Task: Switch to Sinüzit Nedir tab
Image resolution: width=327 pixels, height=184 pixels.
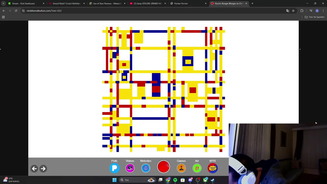Action: pyautogui.click(x=66, y=4)
